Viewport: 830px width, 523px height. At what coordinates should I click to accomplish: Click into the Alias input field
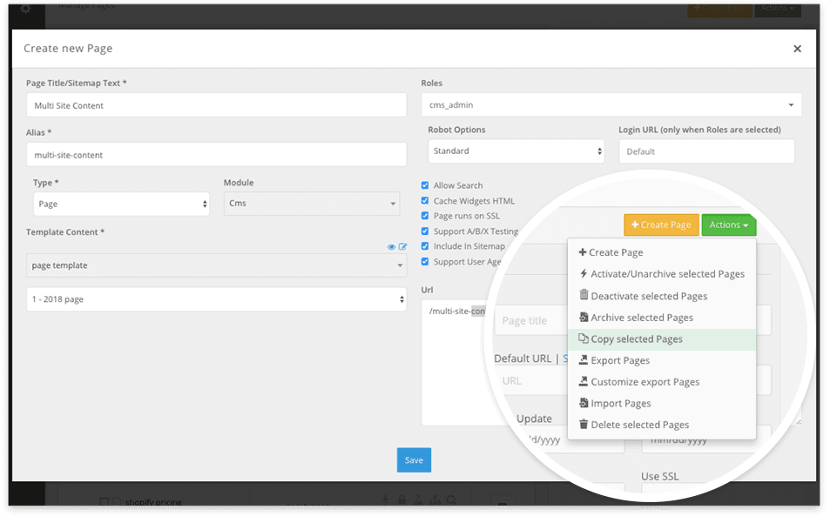[216, 155]
